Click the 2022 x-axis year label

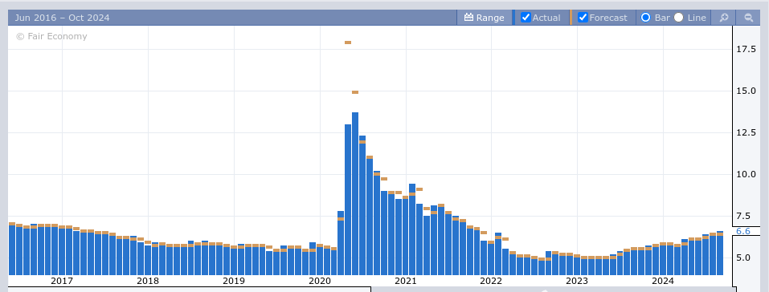click(x=491, y=282)
